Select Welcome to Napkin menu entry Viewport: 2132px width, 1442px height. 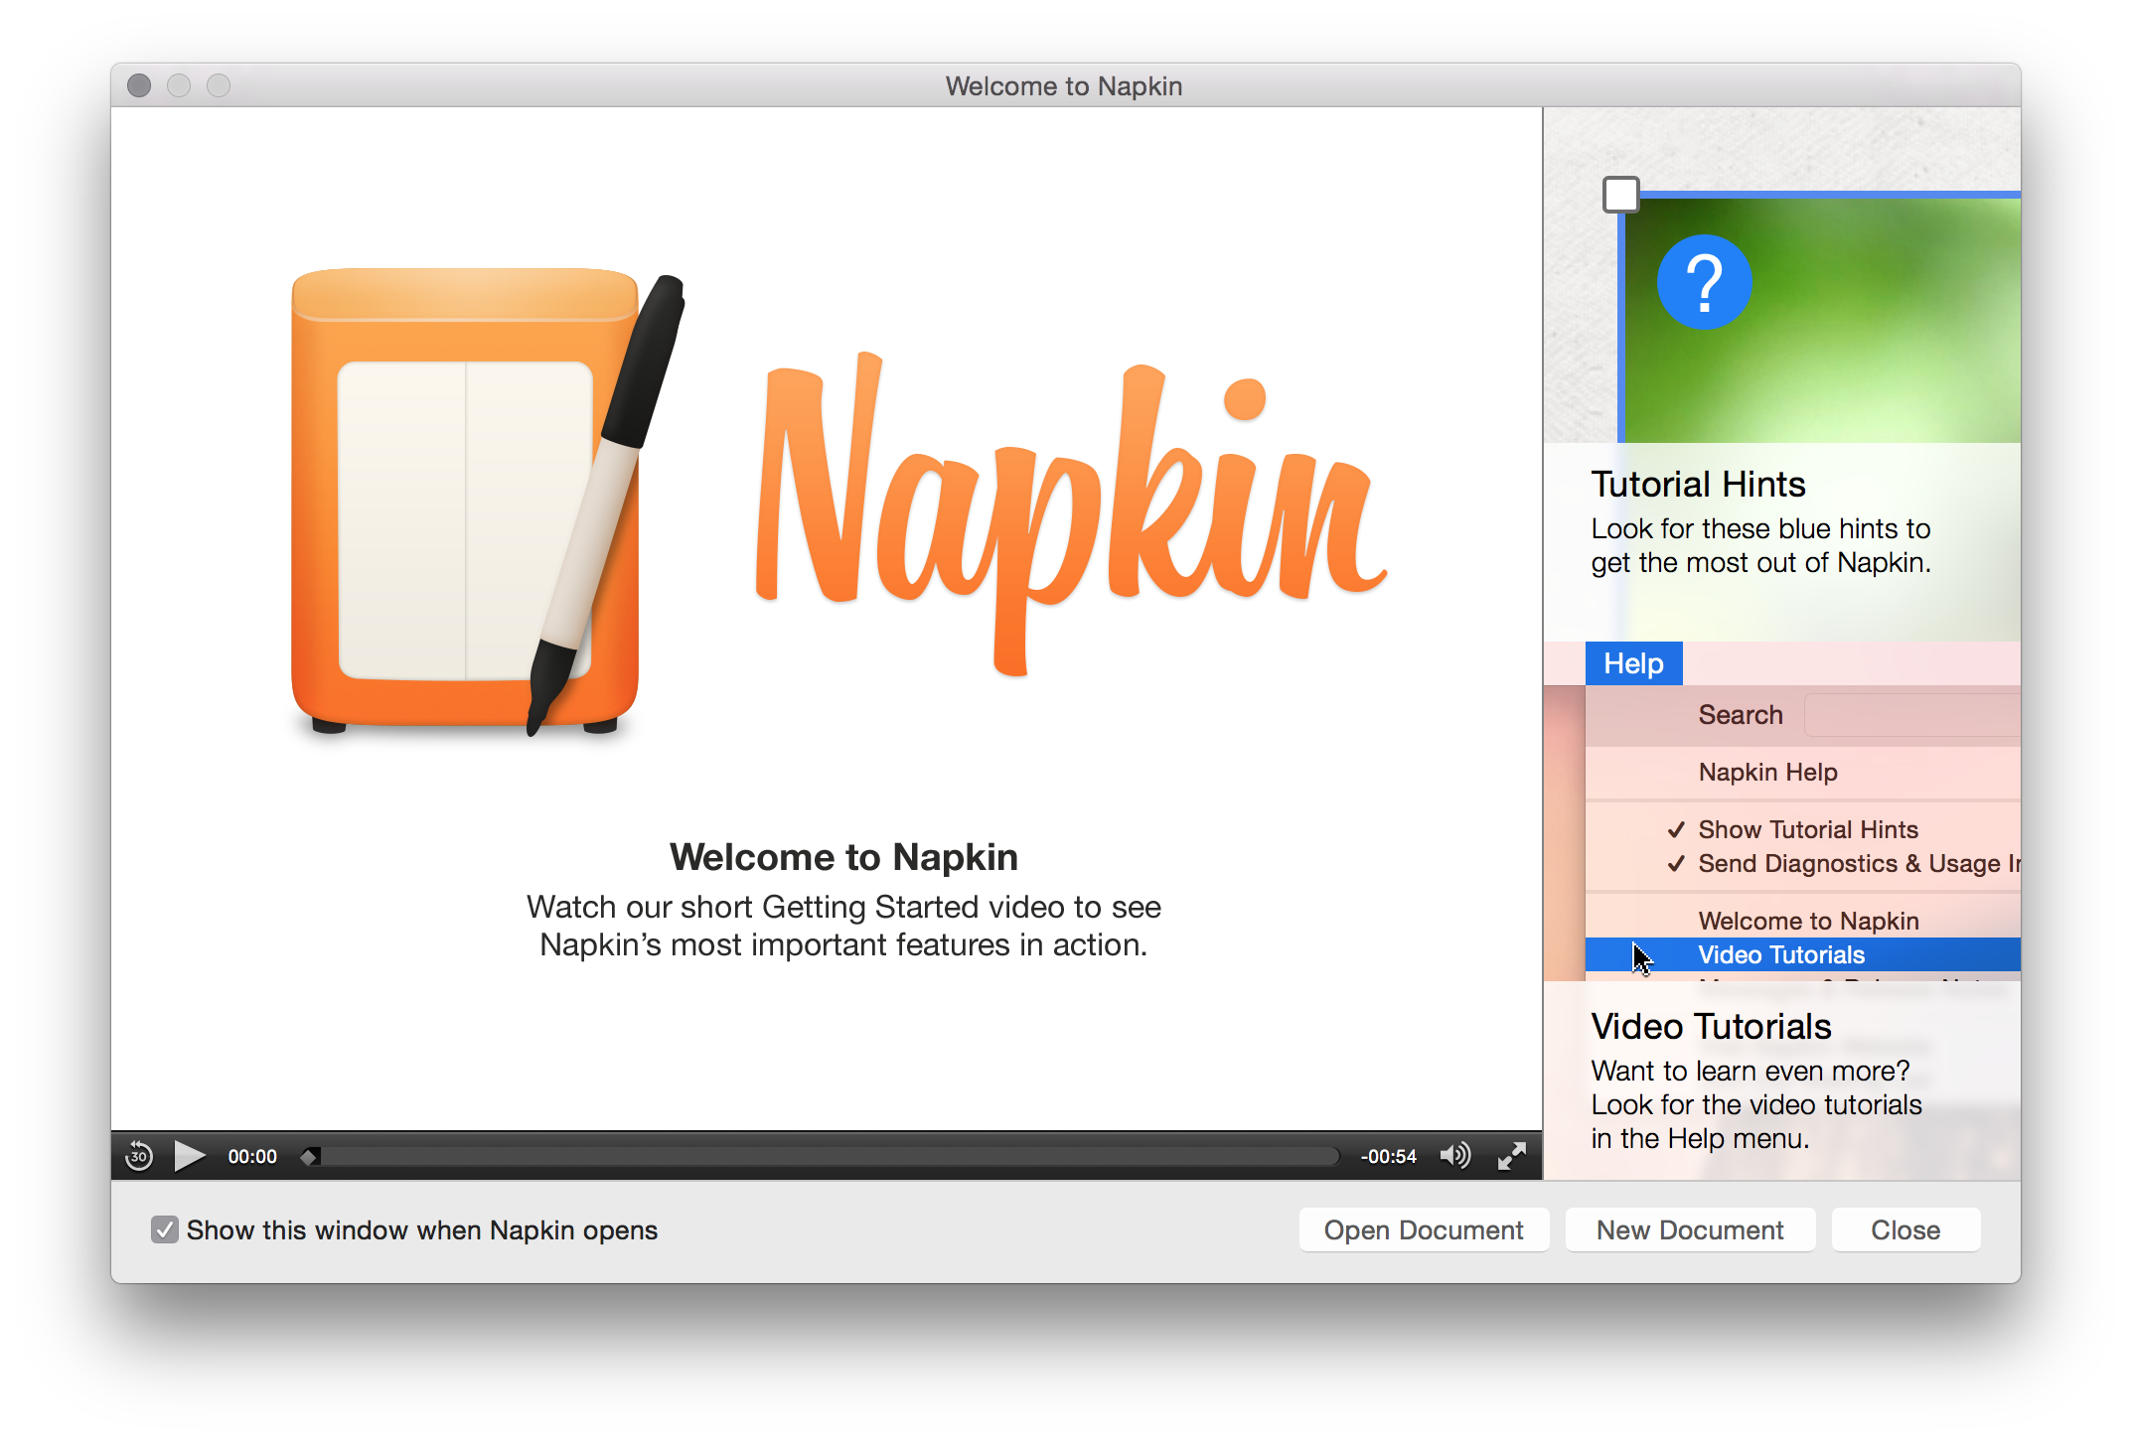pos(1807,921)
